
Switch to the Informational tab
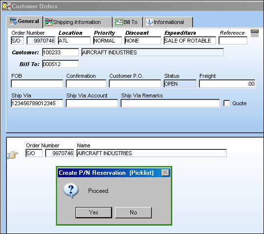168,22
